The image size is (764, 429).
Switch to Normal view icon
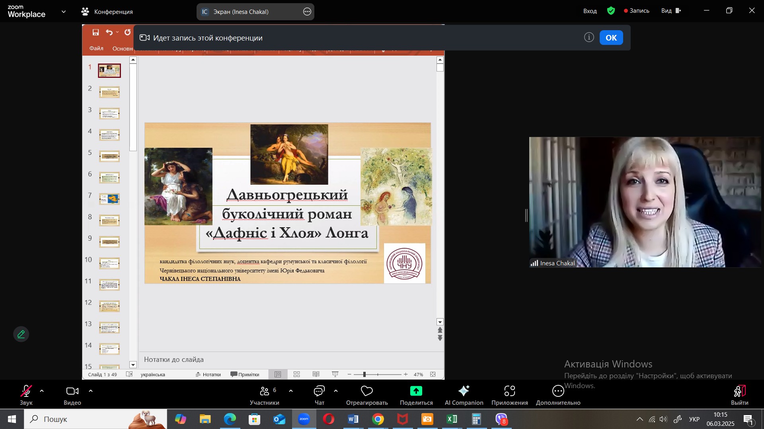point(278,374)
